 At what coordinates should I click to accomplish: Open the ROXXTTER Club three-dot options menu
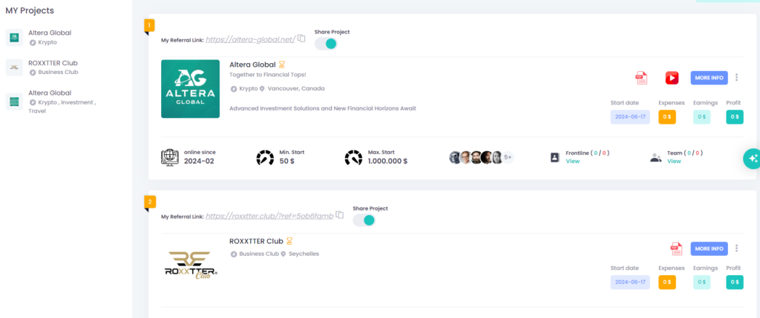pyautogui.click(x=736, y=248)
